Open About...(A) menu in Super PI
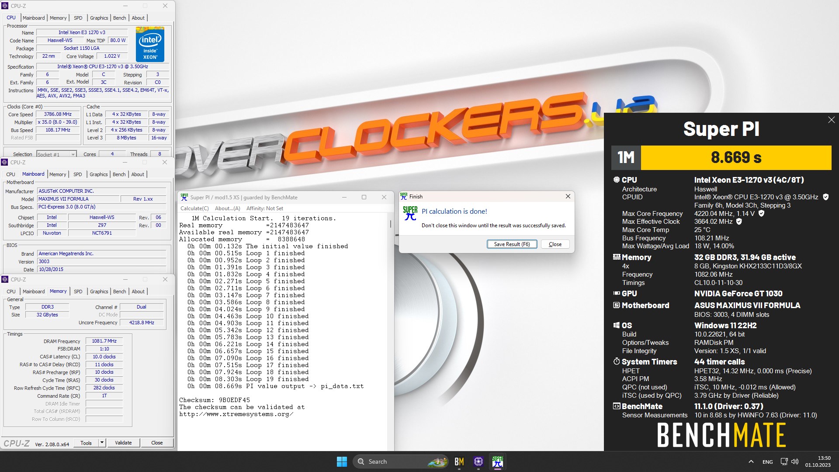The image size is (839, 472). pos(227,208)
